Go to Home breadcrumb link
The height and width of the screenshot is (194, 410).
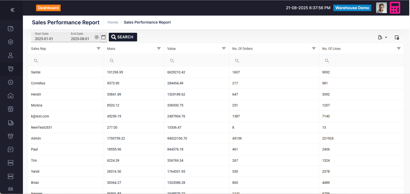tap(113, 22)
